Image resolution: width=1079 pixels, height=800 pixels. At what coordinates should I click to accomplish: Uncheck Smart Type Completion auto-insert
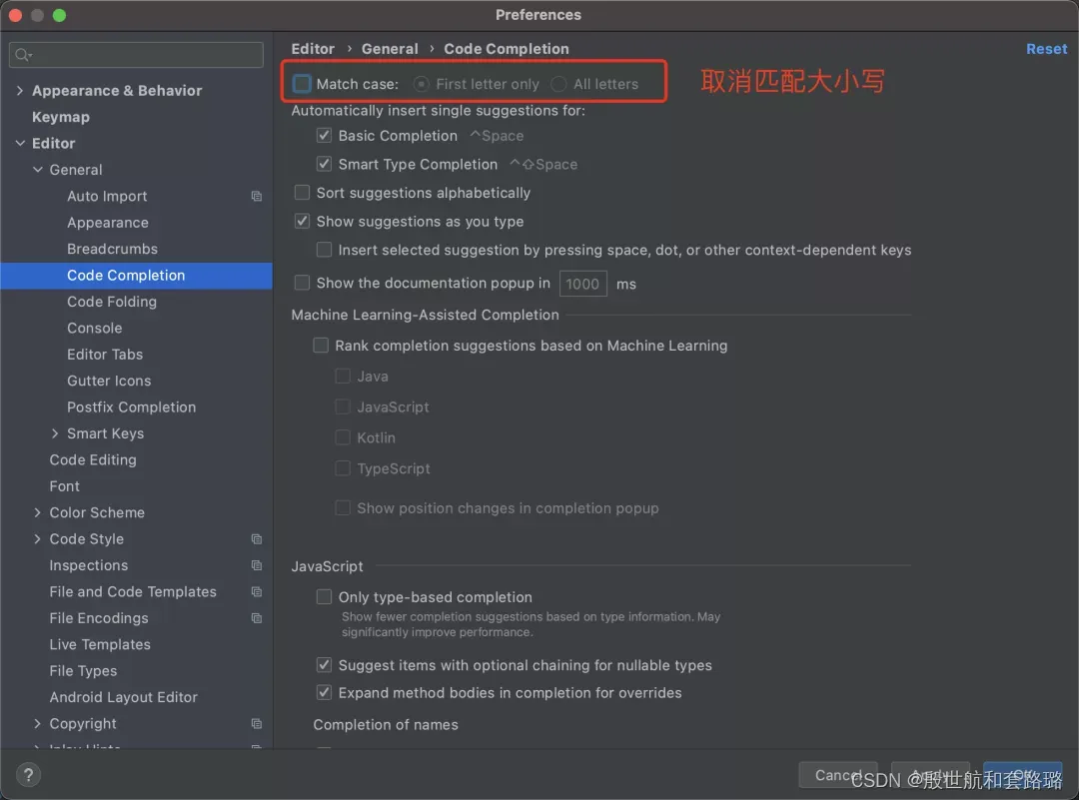(x=324, y=164)
